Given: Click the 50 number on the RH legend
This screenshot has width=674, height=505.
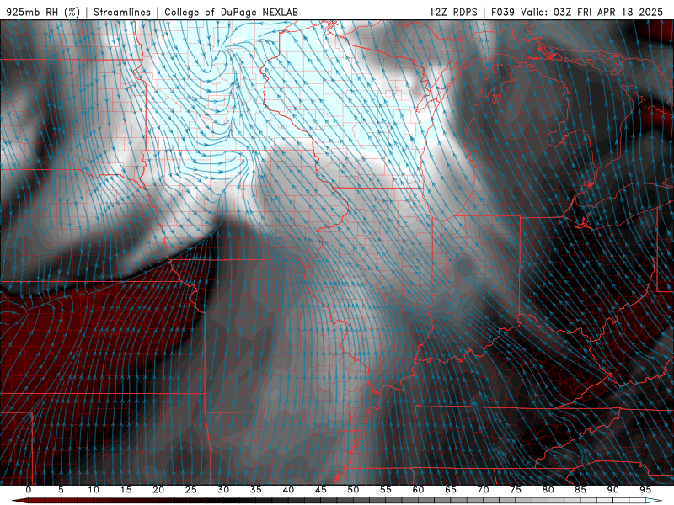Looking at the screenshot, I should pyautogui.click(x=353, y=490).
